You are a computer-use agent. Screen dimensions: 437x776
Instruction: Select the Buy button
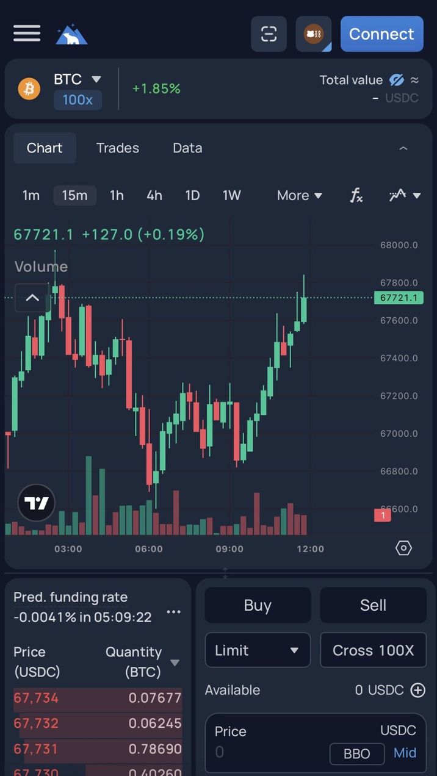coord(257,605)
